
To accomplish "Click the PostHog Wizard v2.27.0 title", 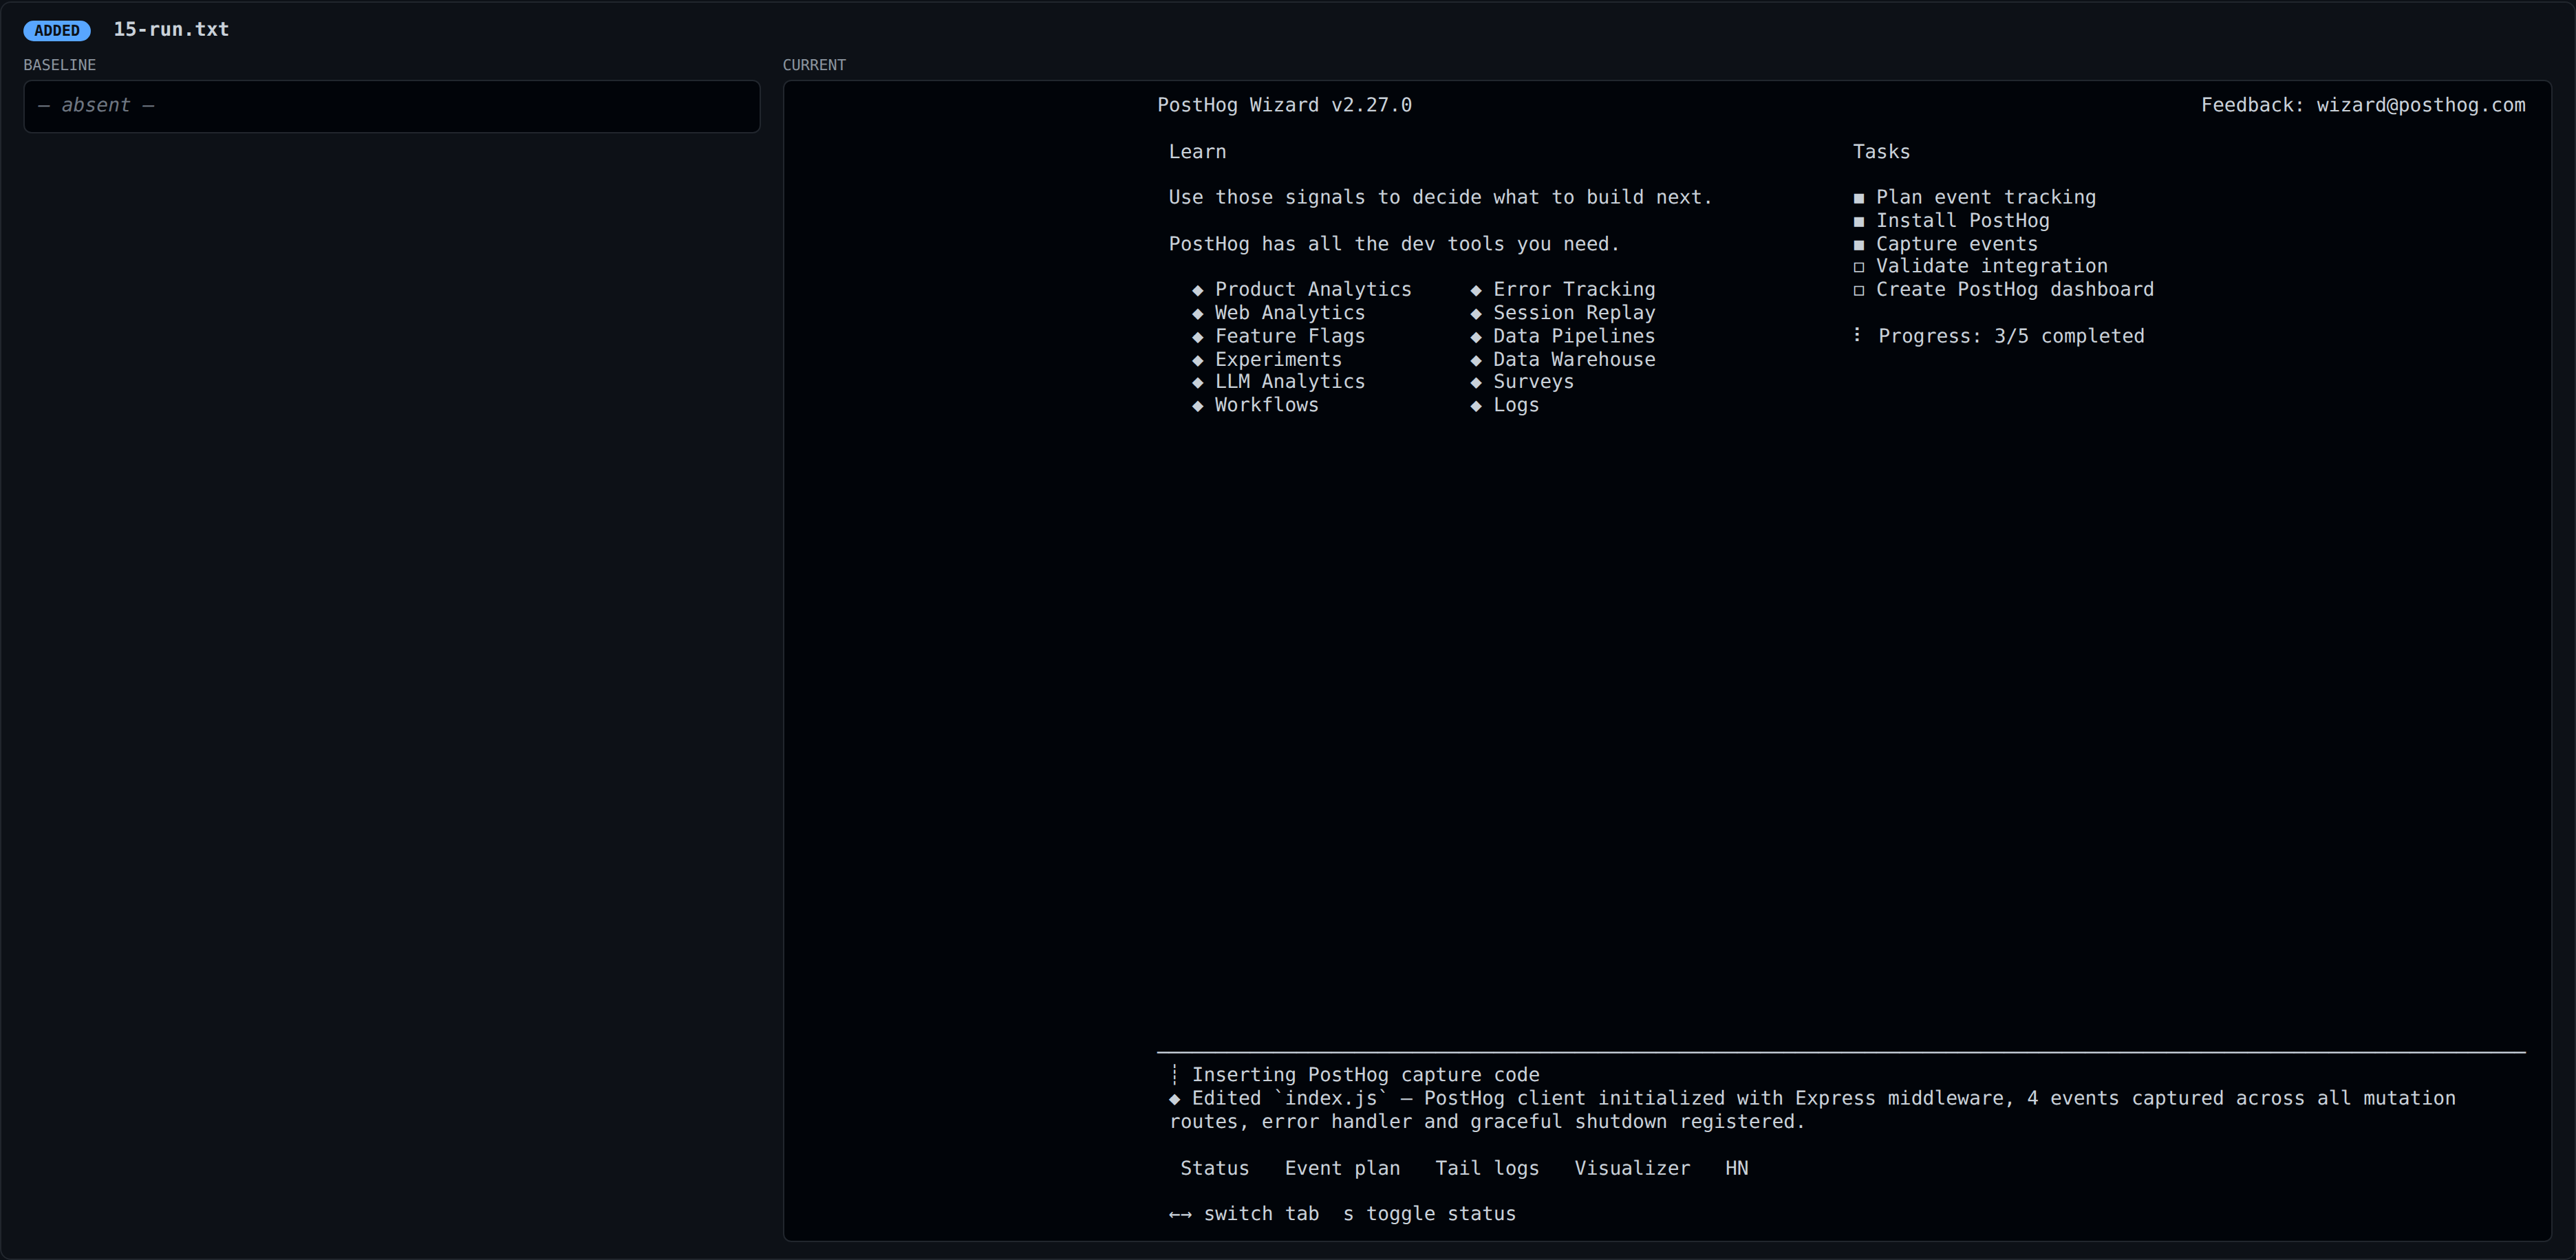I will [1284, 105].
